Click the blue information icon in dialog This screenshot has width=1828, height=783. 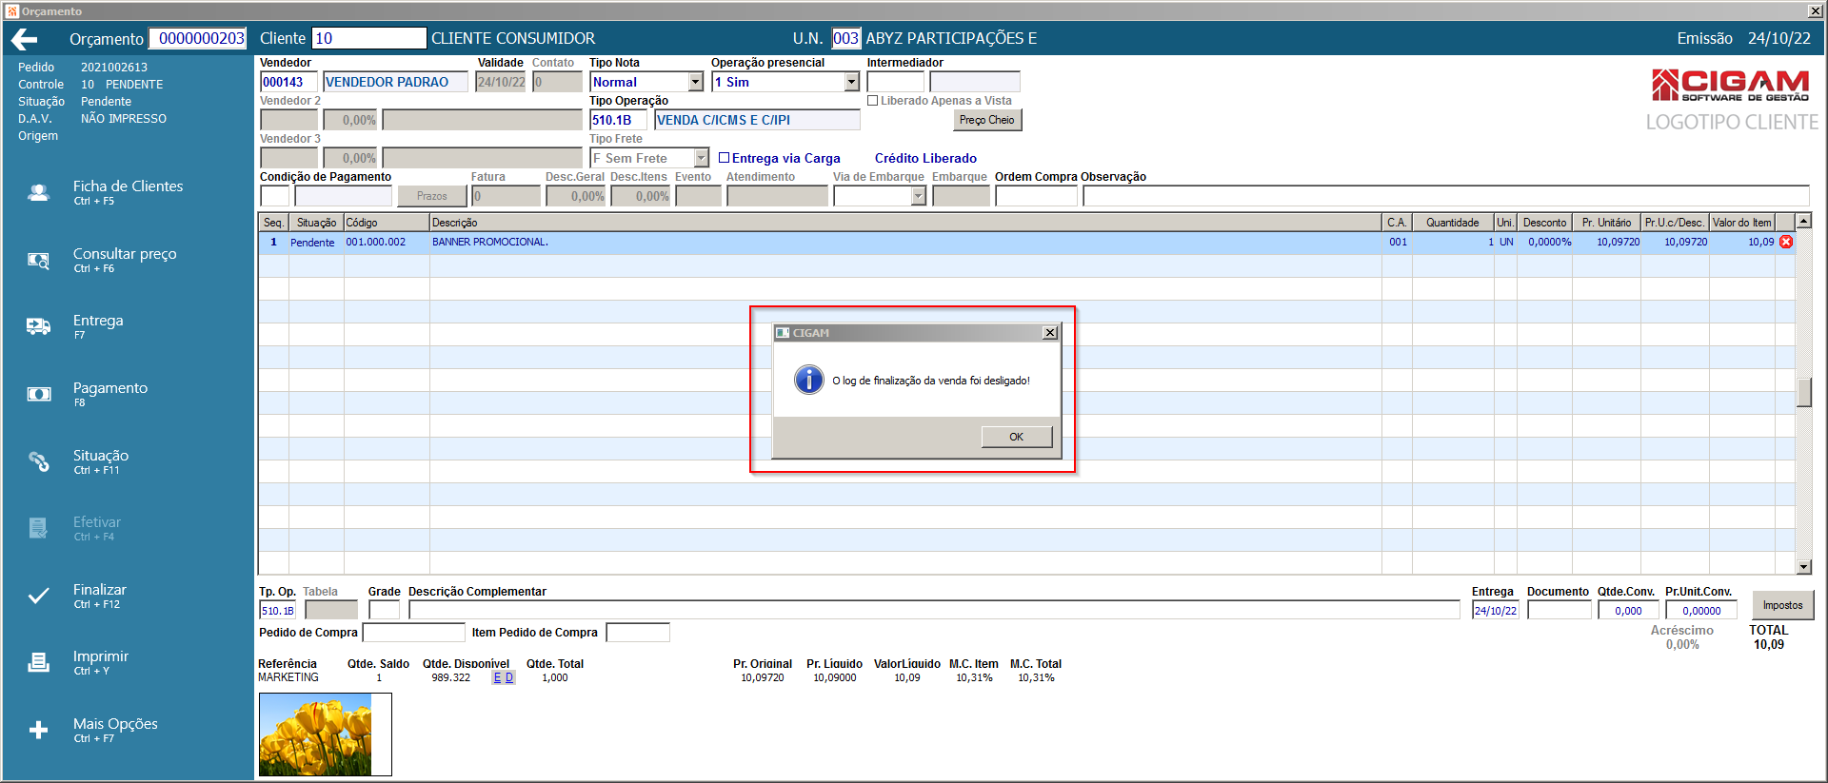[809, 380]
